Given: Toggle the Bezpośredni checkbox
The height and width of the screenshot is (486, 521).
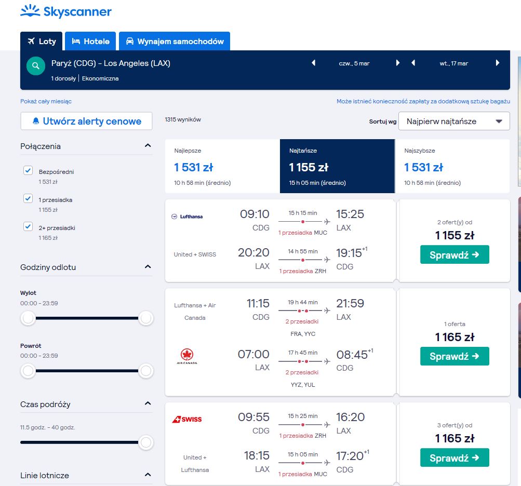Looking at the screenshot, I should coord(28,170).
